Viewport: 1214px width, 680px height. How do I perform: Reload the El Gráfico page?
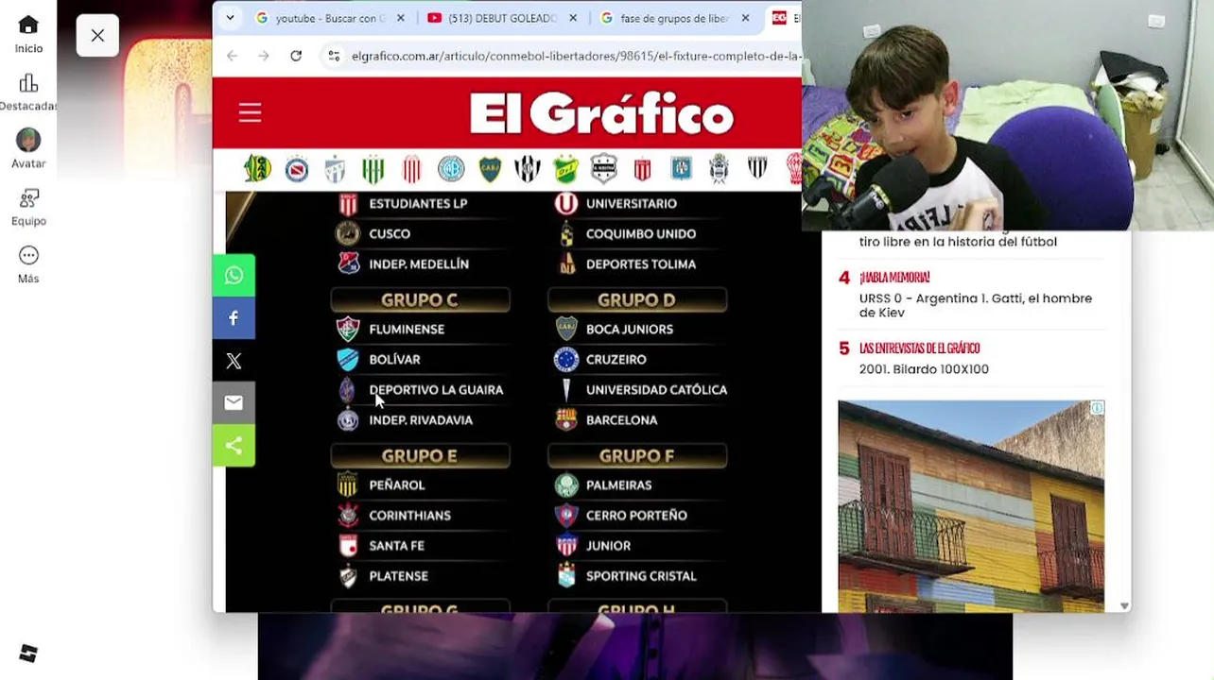296,56
